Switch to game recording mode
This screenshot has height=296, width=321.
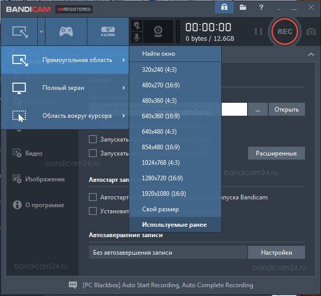[66, 32]
